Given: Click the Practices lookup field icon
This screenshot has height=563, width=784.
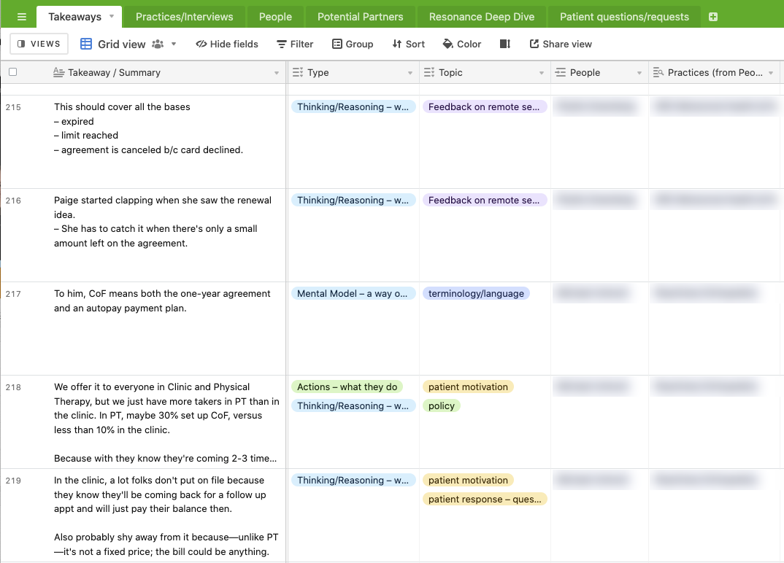Looking at the screenshot, I should (658, 72).
